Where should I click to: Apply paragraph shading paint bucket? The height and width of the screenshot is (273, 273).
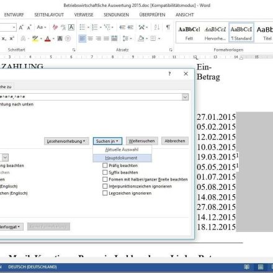141,38
